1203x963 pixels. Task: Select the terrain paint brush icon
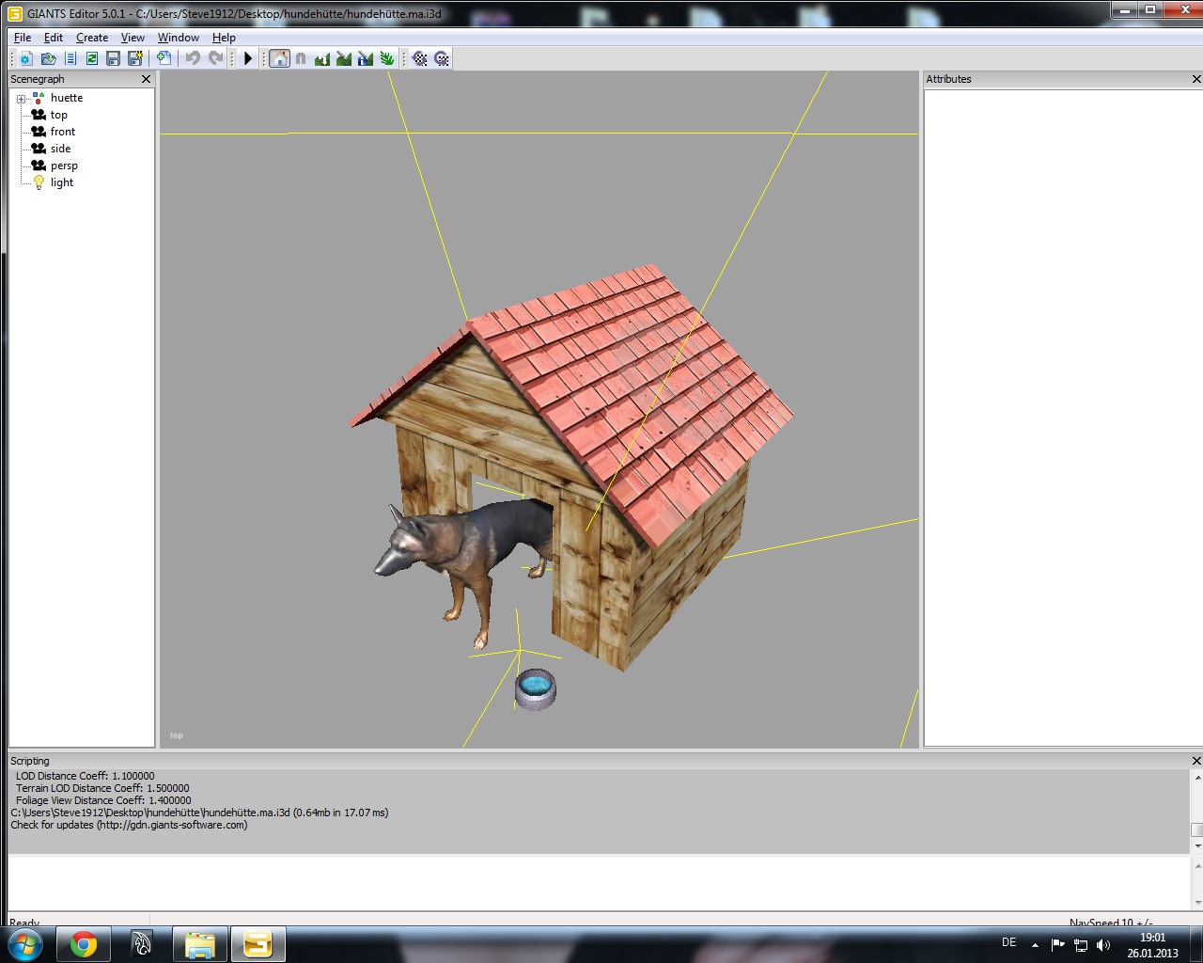coord(344,58)
